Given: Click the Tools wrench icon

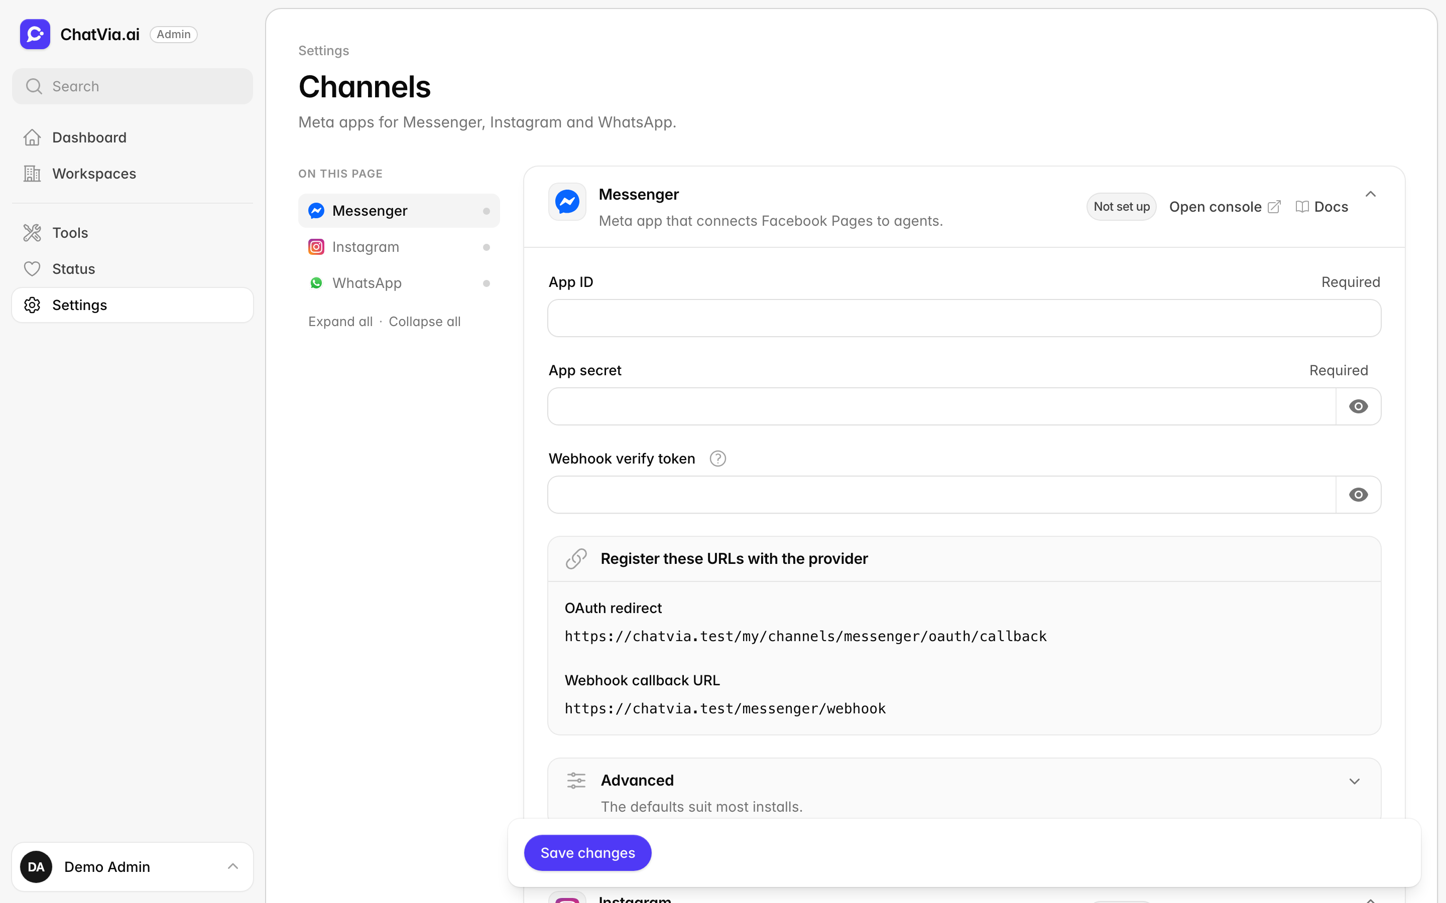Looking at the screenshot, I should (x=32, y=233).
